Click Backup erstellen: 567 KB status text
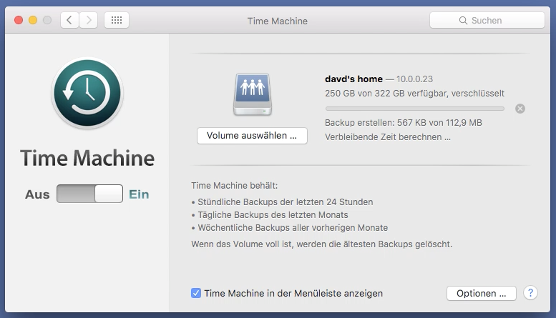The image size is (556, 318). [404, 123]
